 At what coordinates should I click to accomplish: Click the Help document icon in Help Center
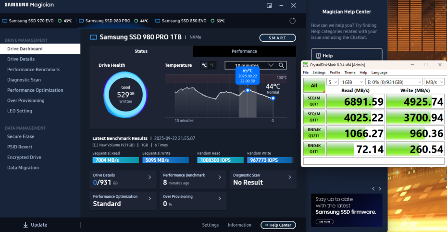tap(318, 56)
